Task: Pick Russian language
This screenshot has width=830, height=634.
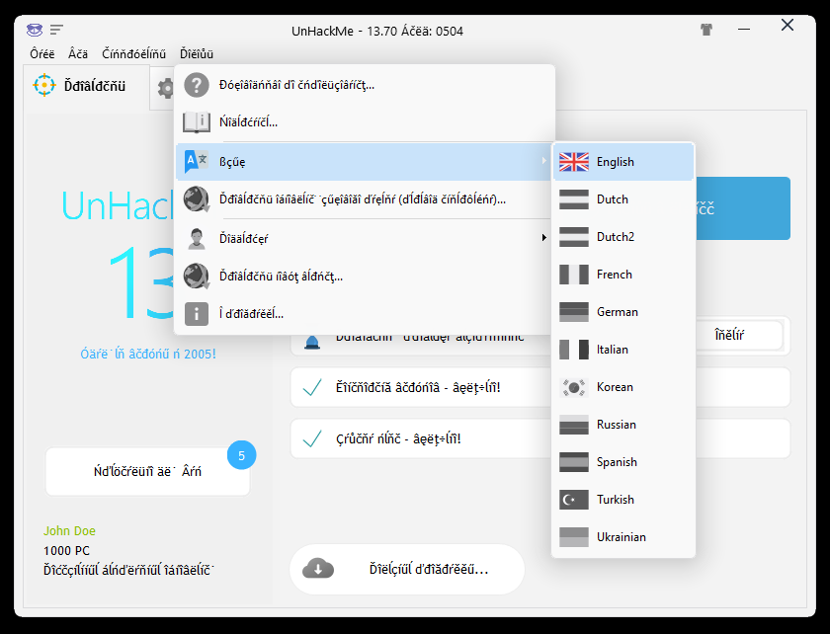Action: [x=623, y=425]
